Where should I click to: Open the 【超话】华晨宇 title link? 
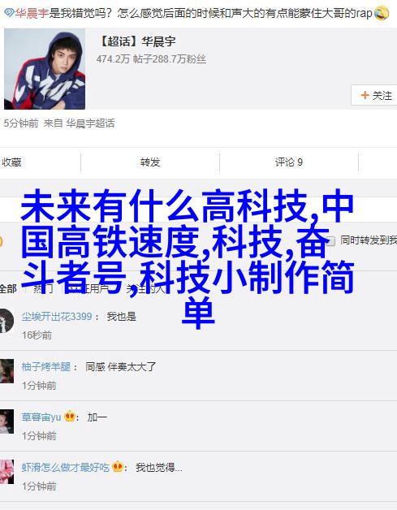136,41
